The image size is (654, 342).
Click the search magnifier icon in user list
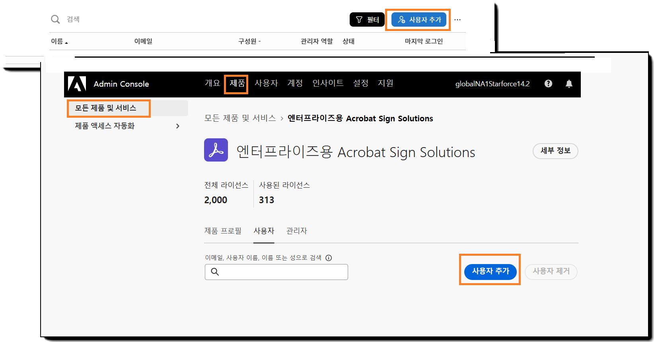(55, 19)
